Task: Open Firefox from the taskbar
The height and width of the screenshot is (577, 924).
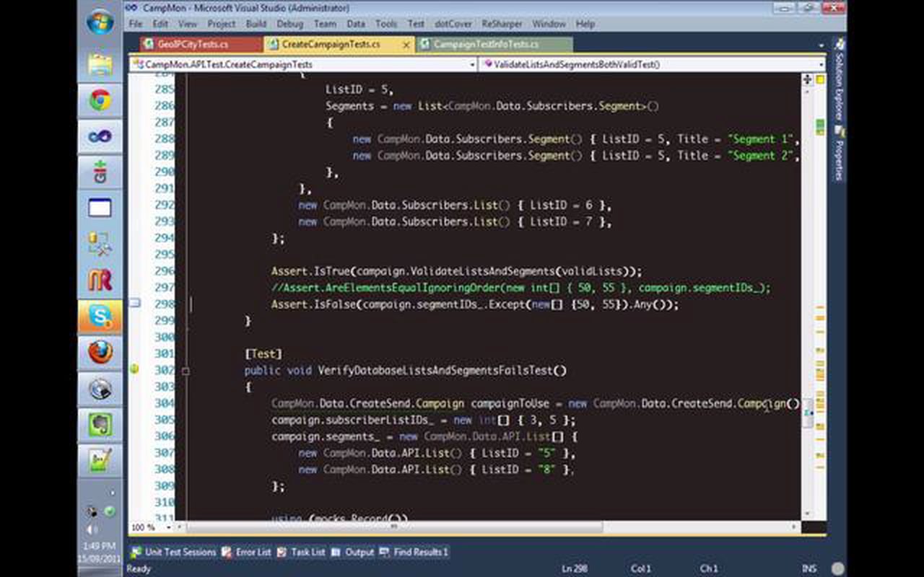Action: coord(100,353)
